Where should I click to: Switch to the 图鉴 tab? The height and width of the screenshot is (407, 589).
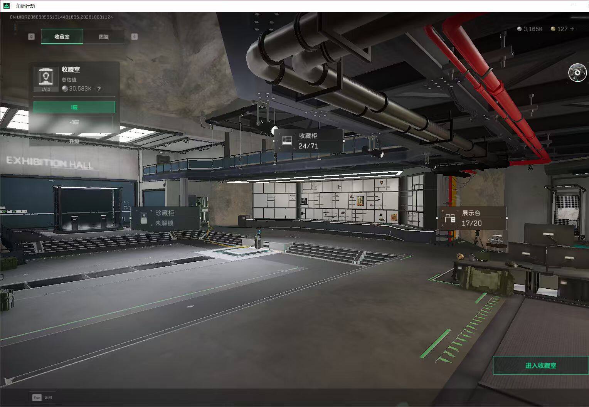(104, 37)
